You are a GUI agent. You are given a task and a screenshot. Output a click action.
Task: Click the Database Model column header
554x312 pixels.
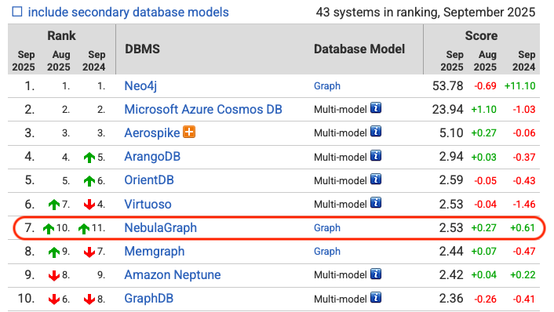click(x=359, y=49)
